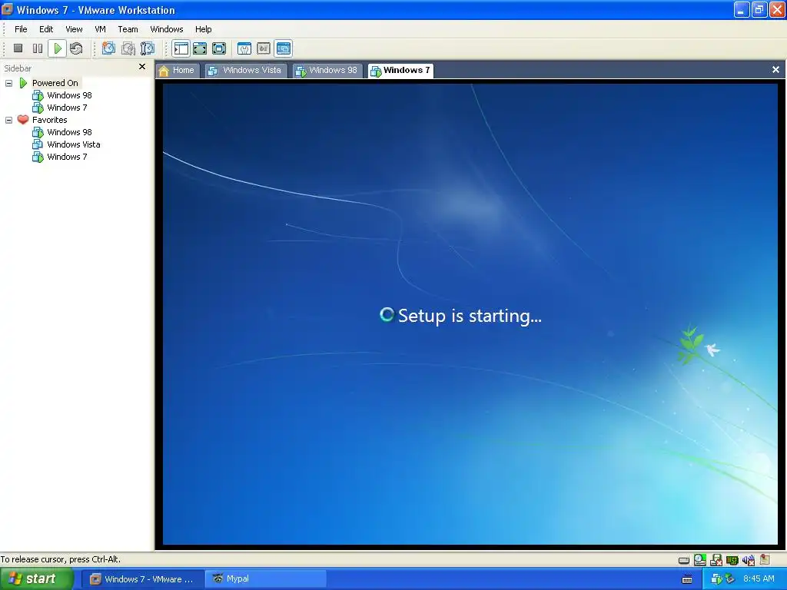This screenshot has height=590, width=787.
Task: Open the File menu
Action: click(21, 29)
